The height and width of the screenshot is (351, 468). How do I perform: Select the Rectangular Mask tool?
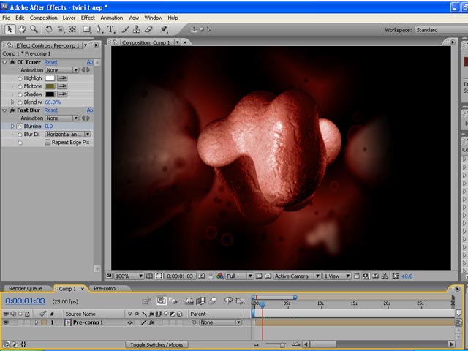87,29
